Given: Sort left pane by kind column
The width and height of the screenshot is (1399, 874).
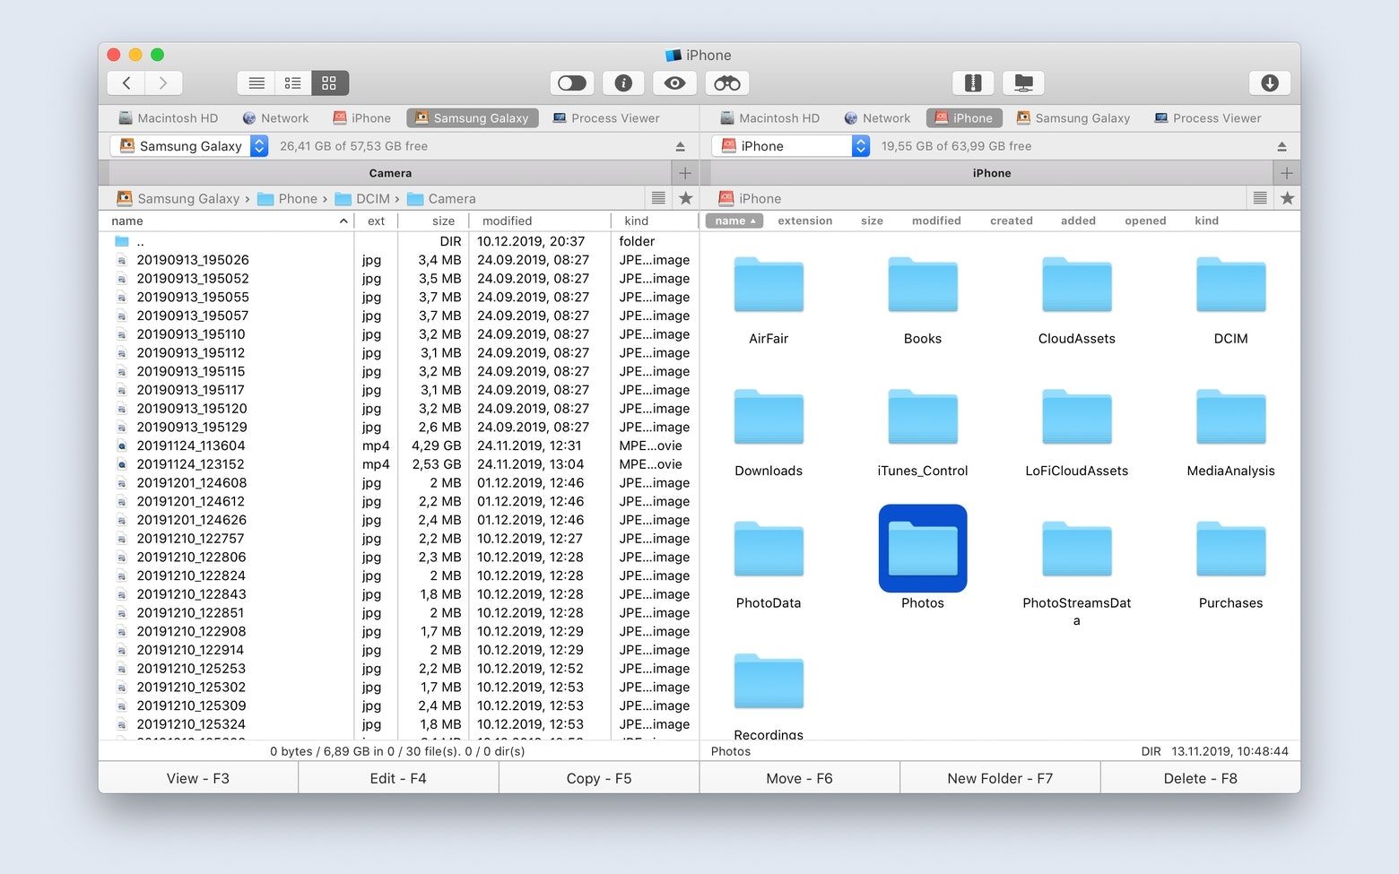Looking at the screenshot, I should click(x=655, y=221).
